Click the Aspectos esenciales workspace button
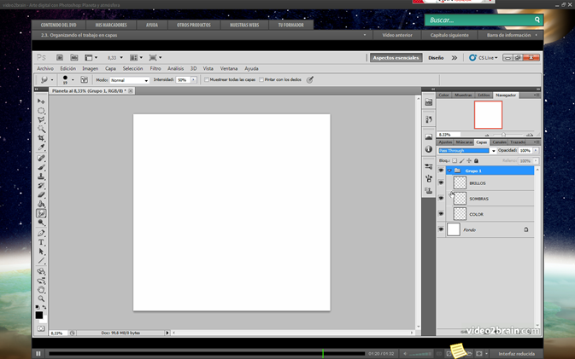Screen dimensions: 575x359 pos(396,58)
